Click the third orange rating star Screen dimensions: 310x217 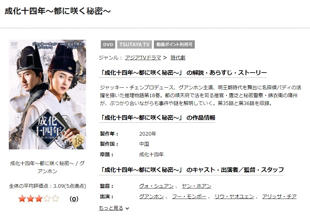pos(39,199)
